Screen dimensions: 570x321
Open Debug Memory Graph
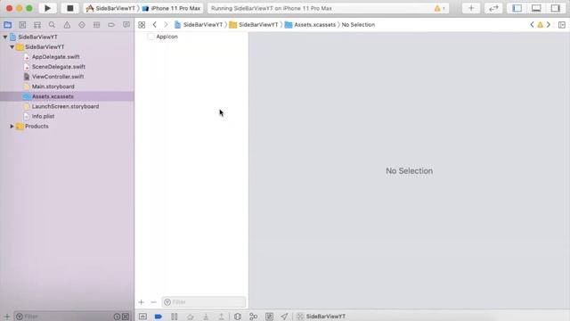pyautogui.click(x=253, y=317)
